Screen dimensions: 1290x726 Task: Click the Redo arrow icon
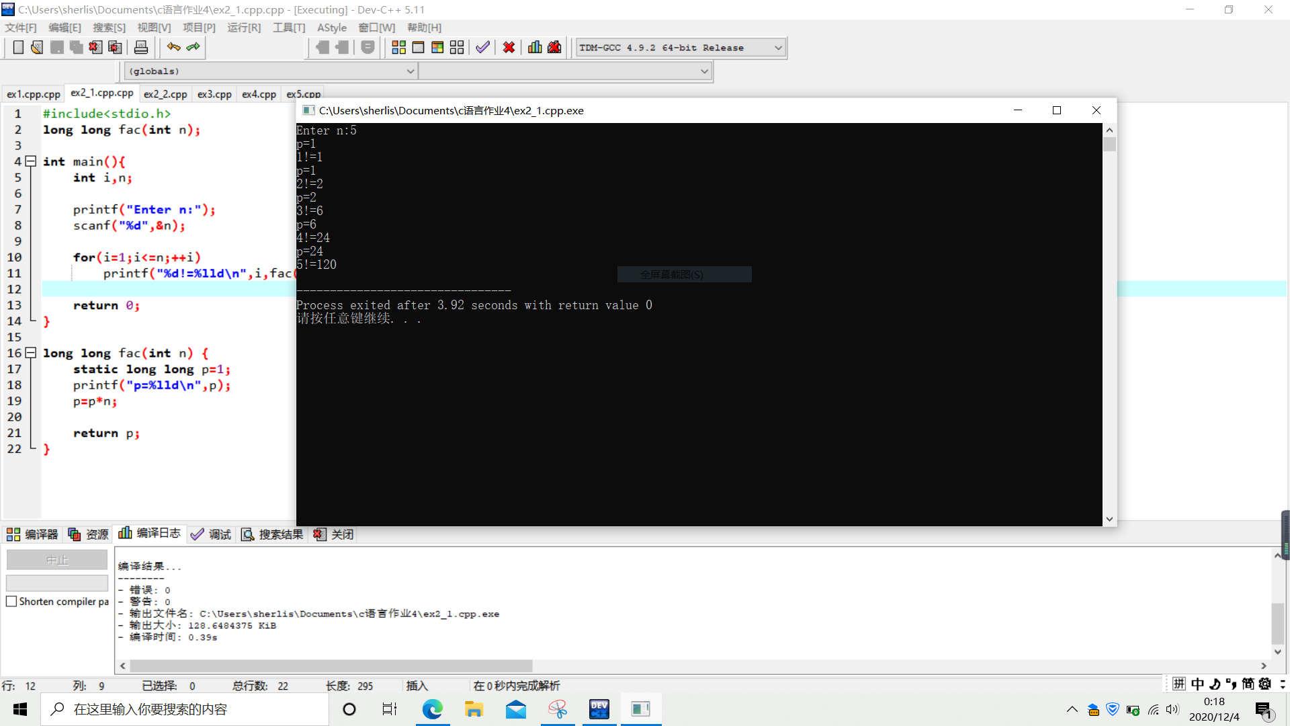click(193, 47)
